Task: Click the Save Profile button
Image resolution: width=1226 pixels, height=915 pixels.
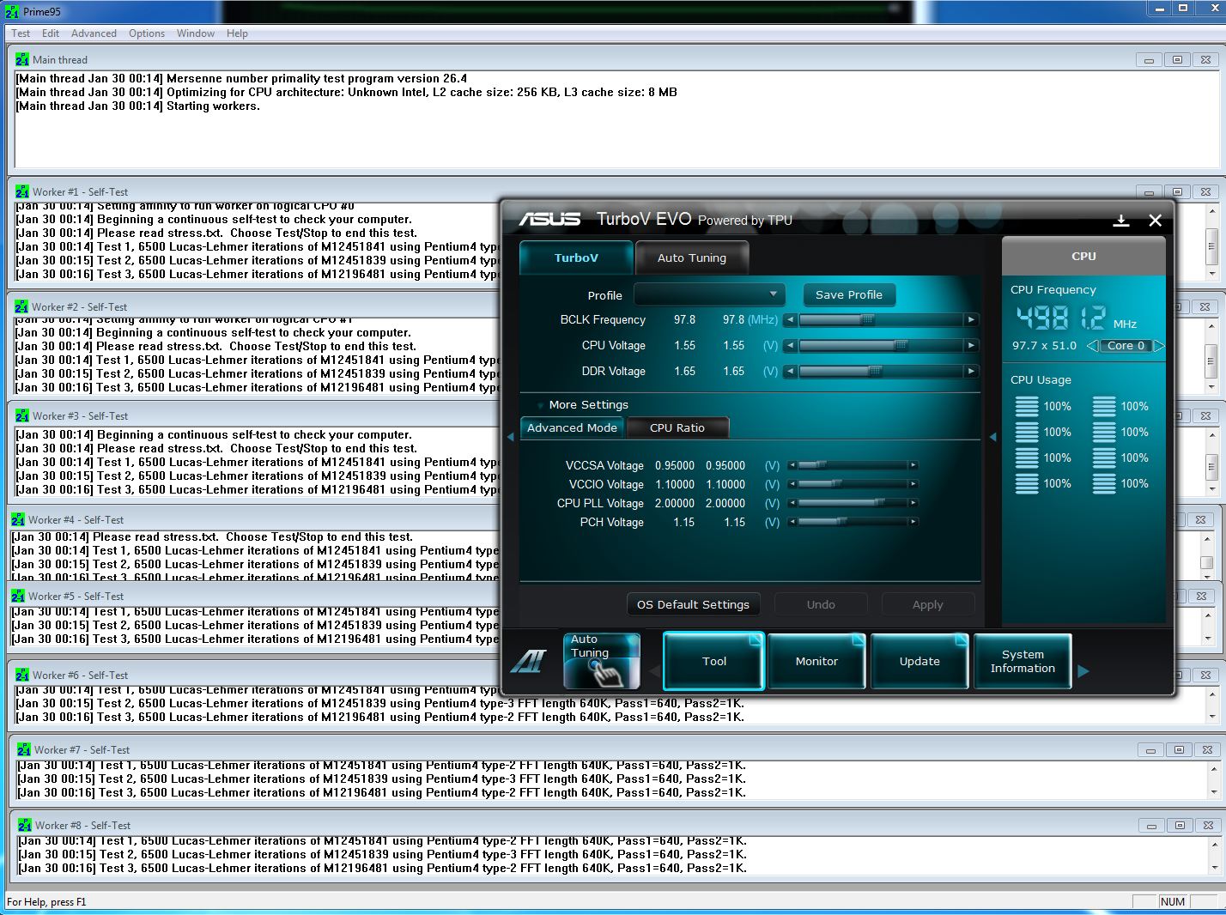Action: coord(849,294)
